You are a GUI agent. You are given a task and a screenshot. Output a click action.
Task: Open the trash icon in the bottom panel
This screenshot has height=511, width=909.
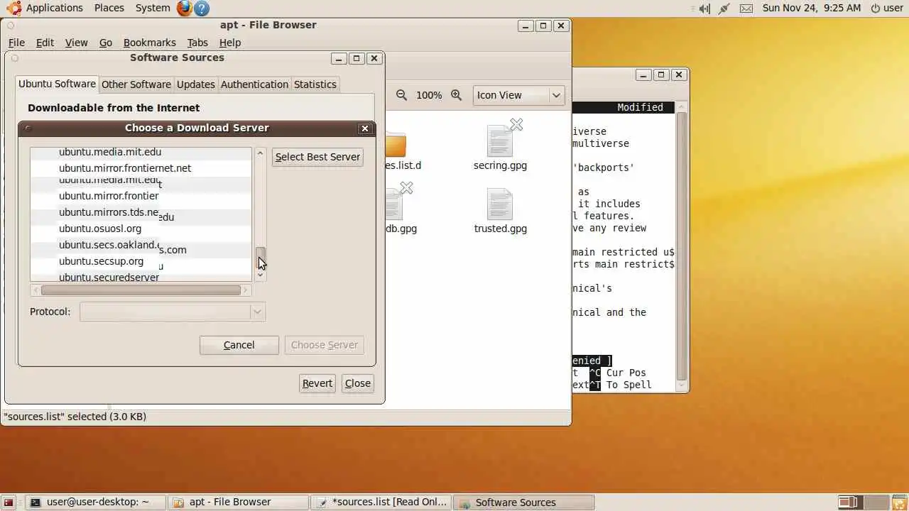point(898,502)
